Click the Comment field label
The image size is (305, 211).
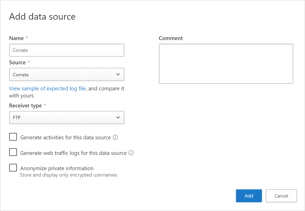171,38
